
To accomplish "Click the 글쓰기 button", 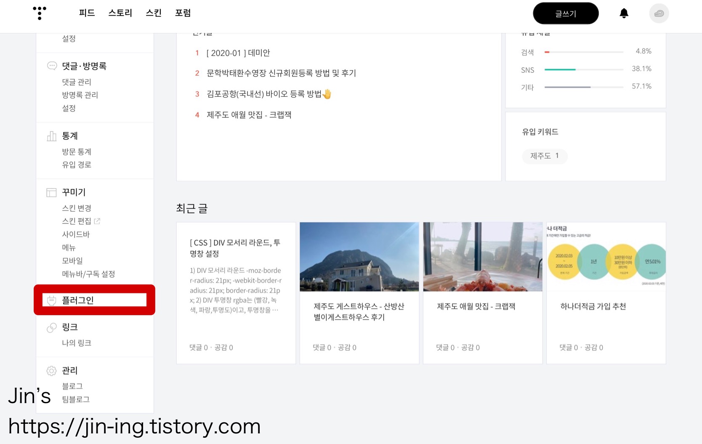I will point(566,13).
